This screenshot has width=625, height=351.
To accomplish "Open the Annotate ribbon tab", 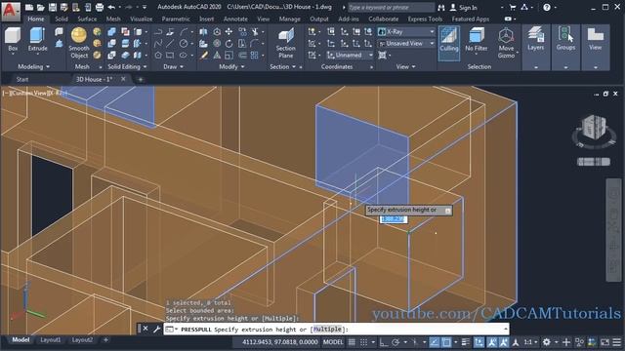I will coord(235,19).
